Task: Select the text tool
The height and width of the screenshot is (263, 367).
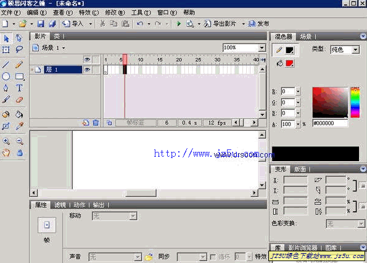Action: tap(19, 88)
